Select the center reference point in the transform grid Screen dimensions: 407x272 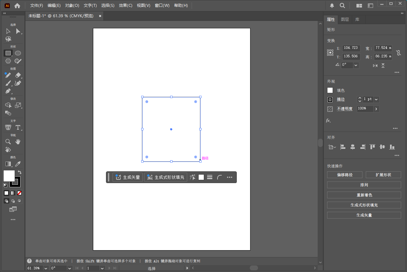tap(330, 52)
